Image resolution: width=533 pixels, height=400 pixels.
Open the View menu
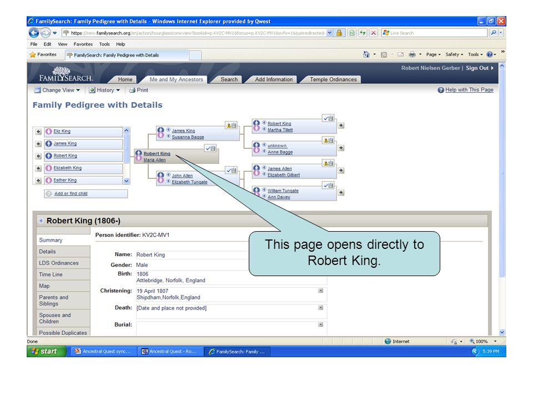pyautogui.click(x=63, y=44)
